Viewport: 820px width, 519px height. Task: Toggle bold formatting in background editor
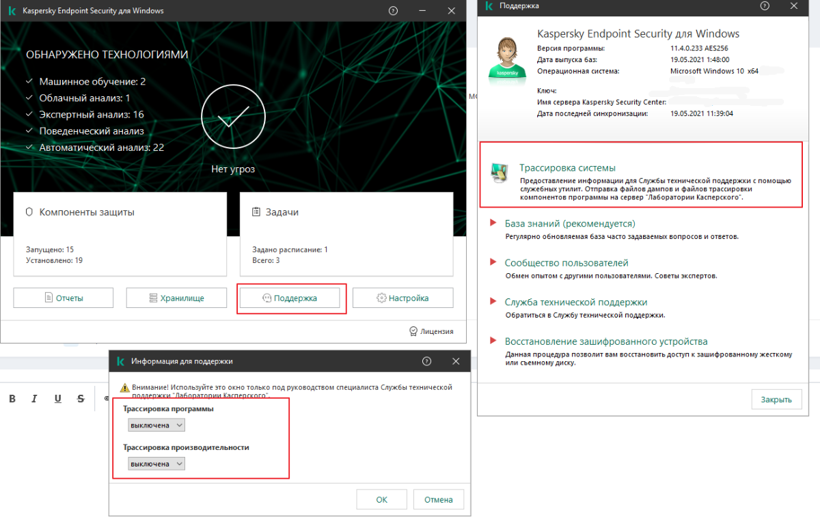click(x=12, y=399)
